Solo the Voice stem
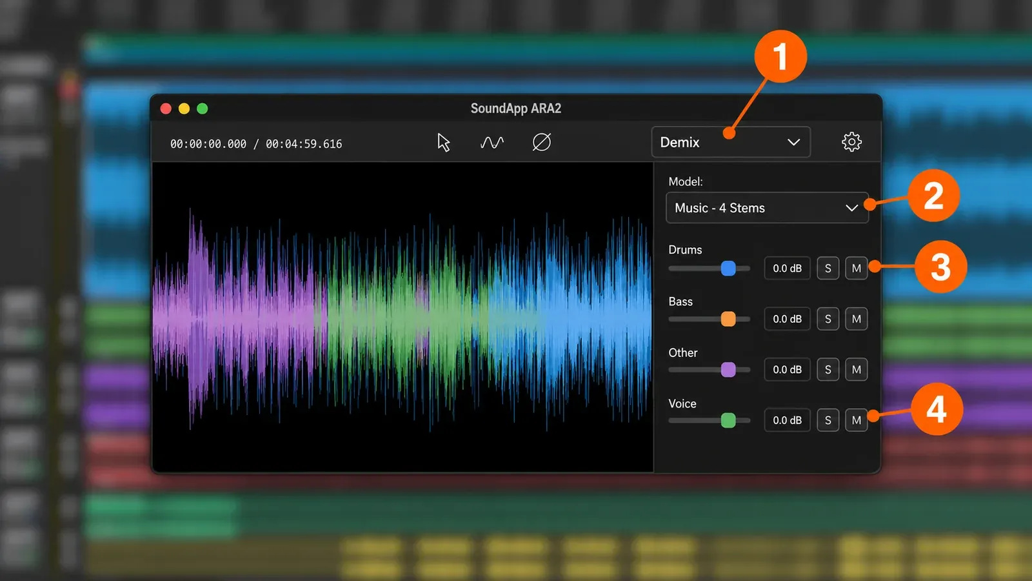 [x=828, y=420]
